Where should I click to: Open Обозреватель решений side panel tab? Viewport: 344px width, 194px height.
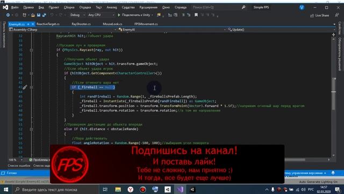point(340,54)
